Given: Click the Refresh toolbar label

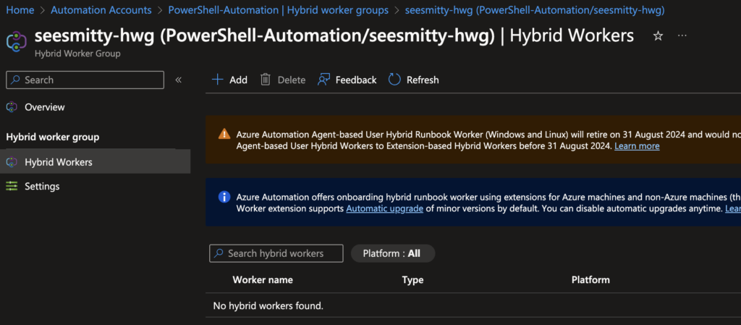Looking at the screenshot, I should (423, 80).
